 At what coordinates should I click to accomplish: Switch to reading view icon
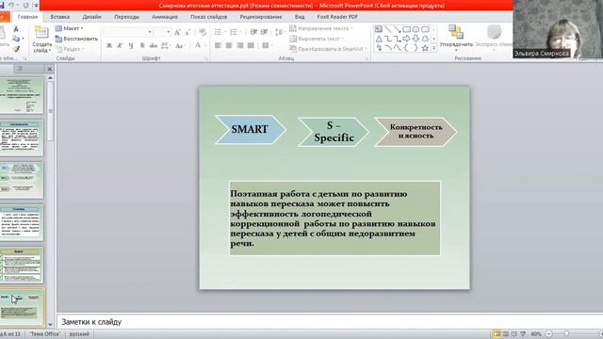[514, 334]
